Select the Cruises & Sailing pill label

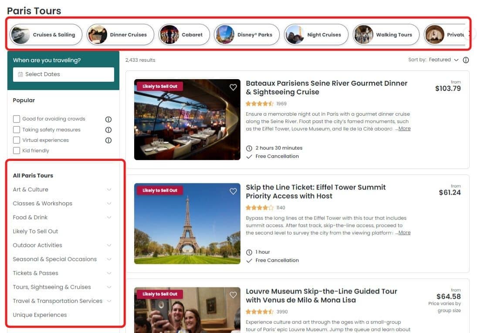pos(54,35)
